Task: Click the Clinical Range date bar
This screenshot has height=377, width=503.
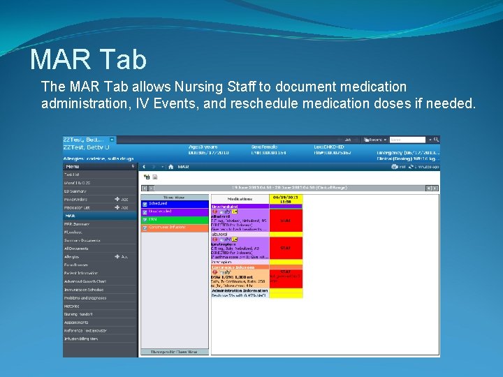Action: point(289,188)
